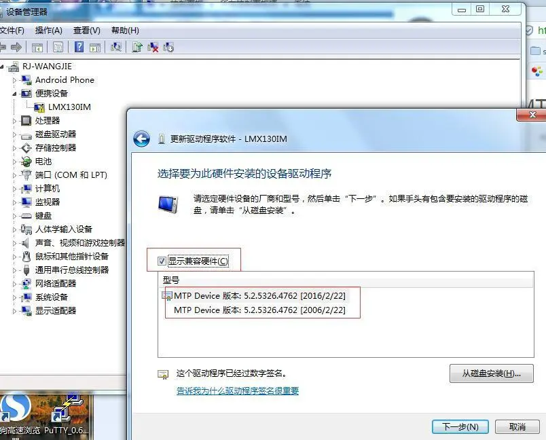Click the scan for hardware changes toolbar icon
The image size is (546, 440).
[x=116, y=47]
